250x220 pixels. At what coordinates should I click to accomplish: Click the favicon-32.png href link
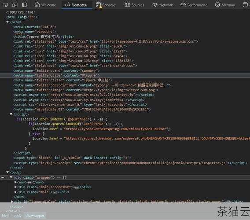77,51
